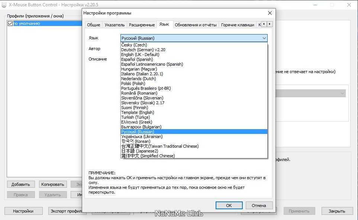Select Nederlands (Dutch)
This screenshot has width=358, height=220.
pyautogui.click(x=194, y=79)
